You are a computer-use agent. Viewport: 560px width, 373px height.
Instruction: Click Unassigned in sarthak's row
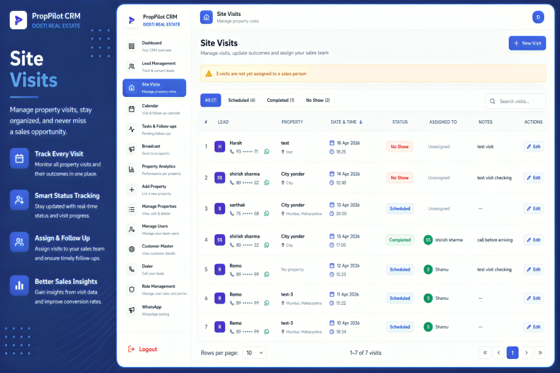[x=439, y=209]
